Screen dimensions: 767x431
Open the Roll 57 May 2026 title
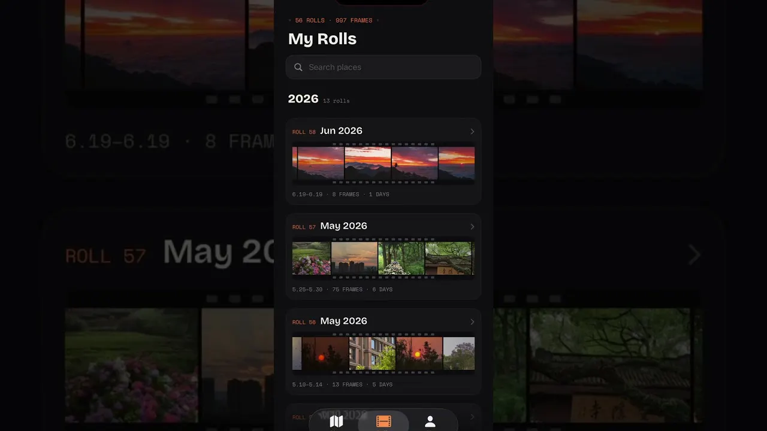pos(343,226)
